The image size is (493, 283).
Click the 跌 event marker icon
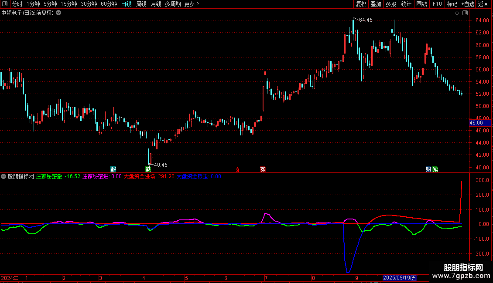coord(148,169)
